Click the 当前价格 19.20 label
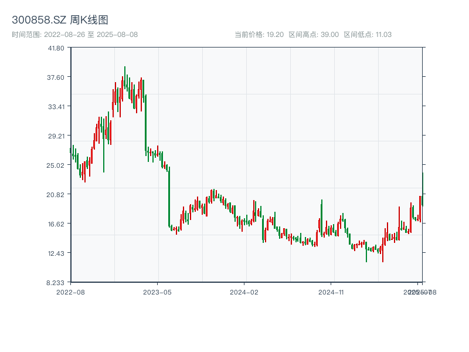 259,35
